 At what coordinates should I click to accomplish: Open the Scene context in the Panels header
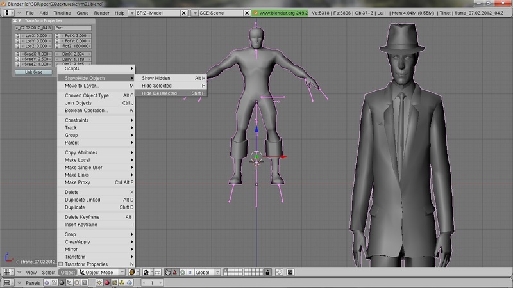click(85, 283)
